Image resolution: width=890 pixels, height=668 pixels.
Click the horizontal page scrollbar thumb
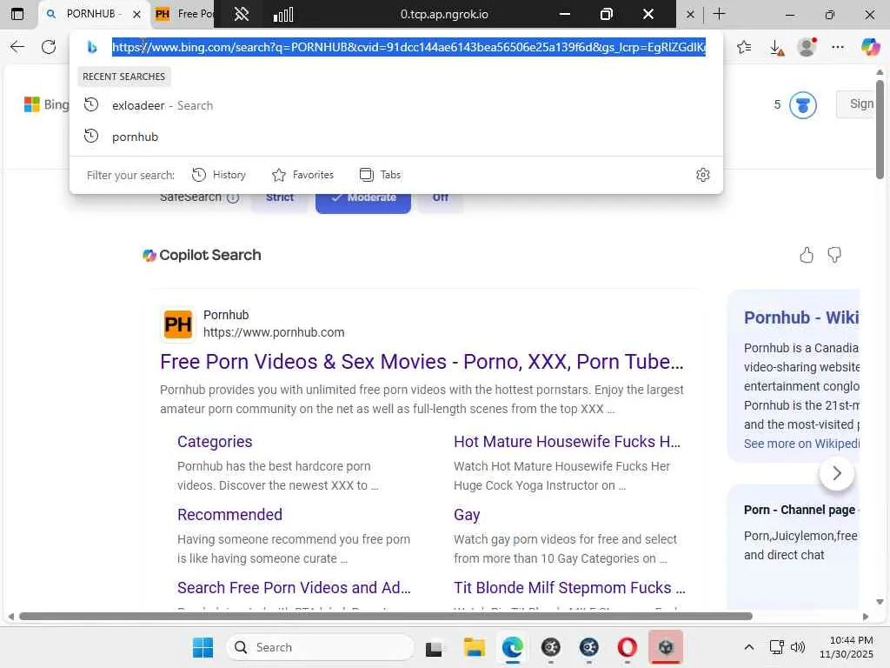[385, 617]
